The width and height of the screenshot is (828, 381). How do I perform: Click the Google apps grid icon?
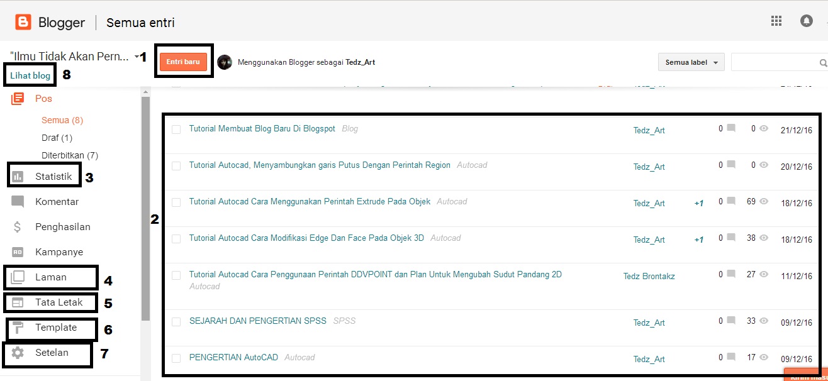[776, 21]
